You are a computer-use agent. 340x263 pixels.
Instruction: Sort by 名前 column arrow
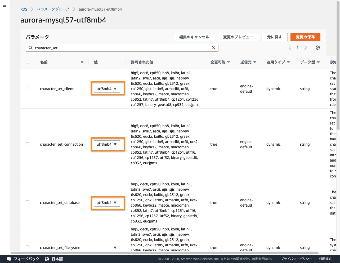(82, 62)
